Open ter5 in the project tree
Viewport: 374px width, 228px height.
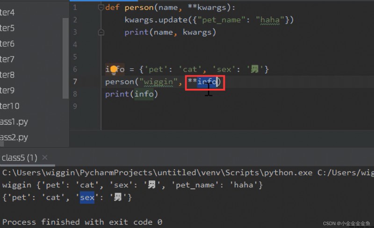[7, 28]
